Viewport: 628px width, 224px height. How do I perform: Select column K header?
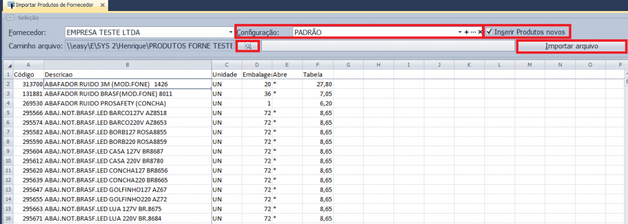[x=469, y=65]
